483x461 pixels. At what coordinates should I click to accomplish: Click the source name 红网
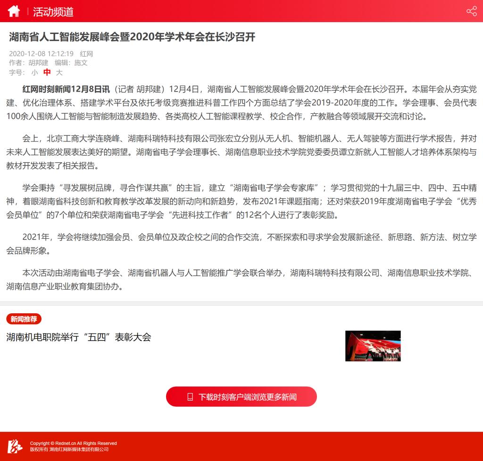(86, 54)
